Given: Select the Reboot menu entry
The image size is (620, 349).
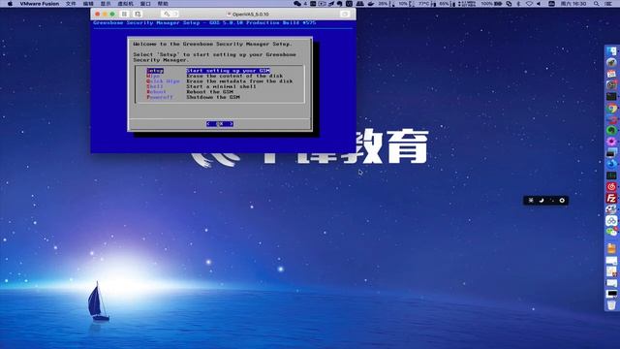Looking at the screenshot, I should pos(157,92).
